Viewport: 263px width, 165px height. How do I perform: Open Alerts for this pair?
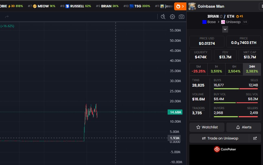pos(243,127)
